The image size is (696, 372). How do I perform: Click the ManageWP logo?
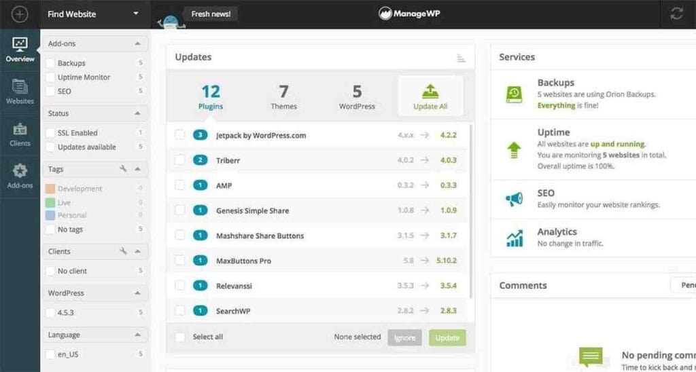tap(409, 14)
